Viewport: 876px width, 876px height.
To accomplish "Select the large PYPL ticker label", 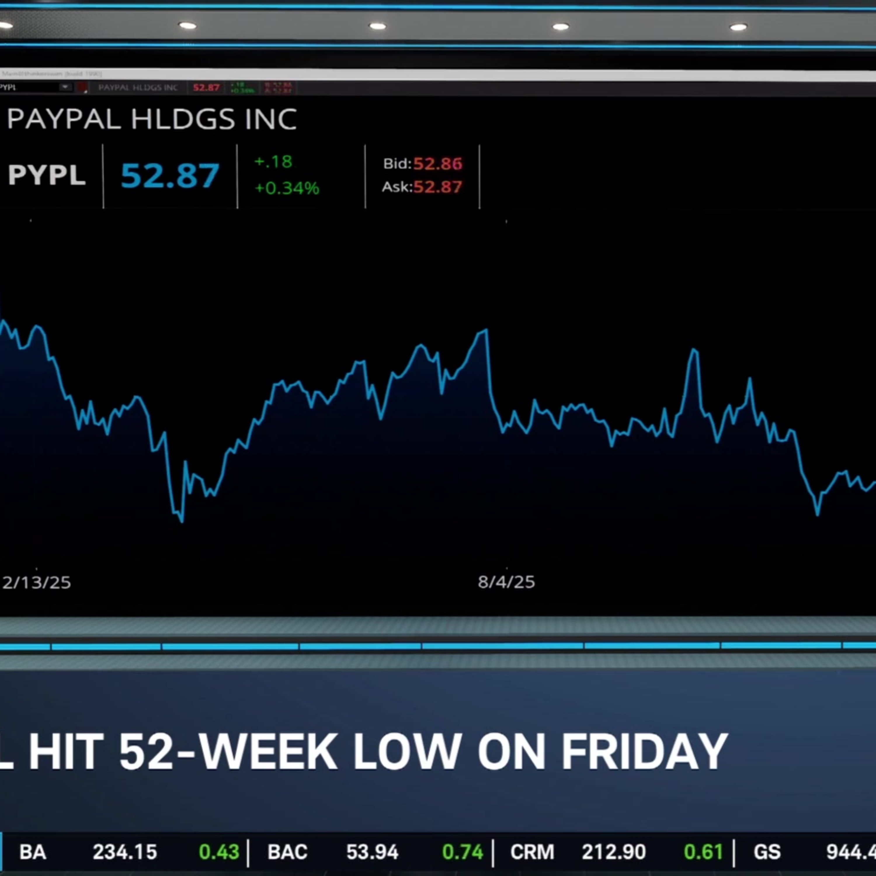I will coord(47,175).
